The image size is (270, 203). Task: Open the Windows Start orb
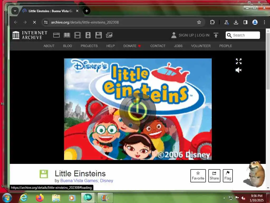pos(7,198)
